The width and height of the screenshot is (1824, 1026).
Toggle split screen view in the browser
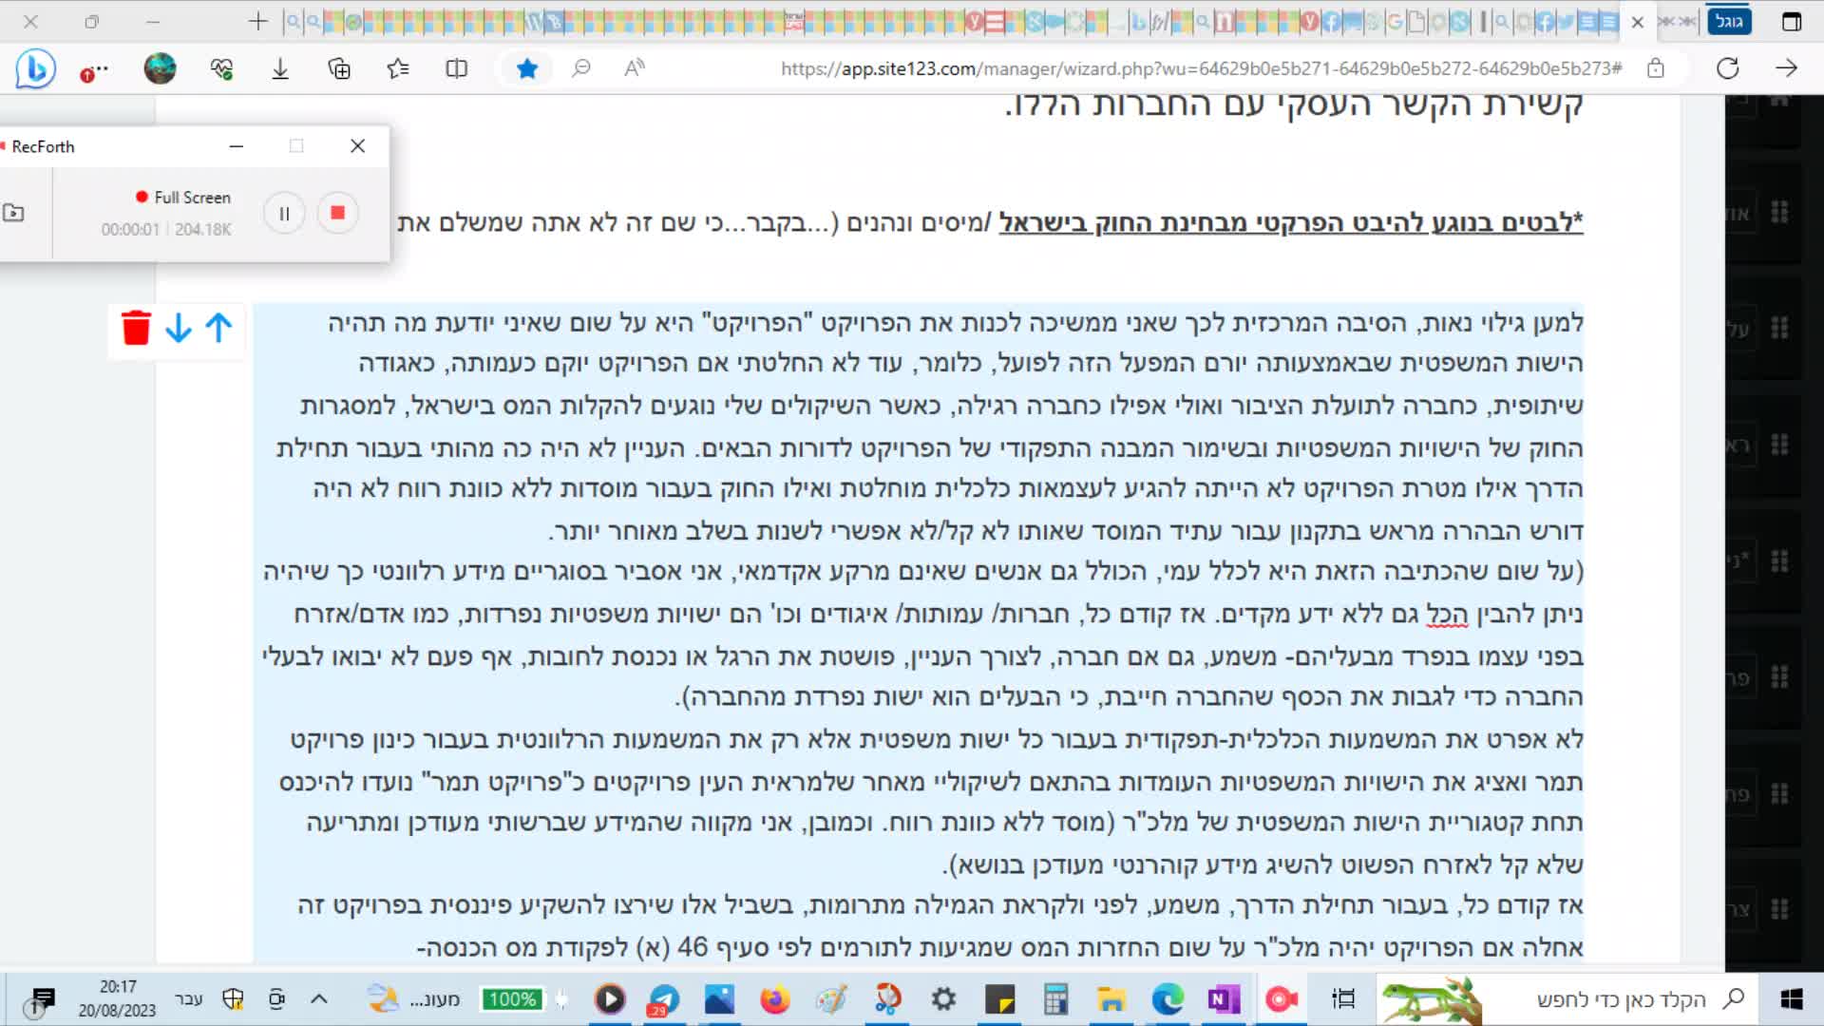click(455, 68)
